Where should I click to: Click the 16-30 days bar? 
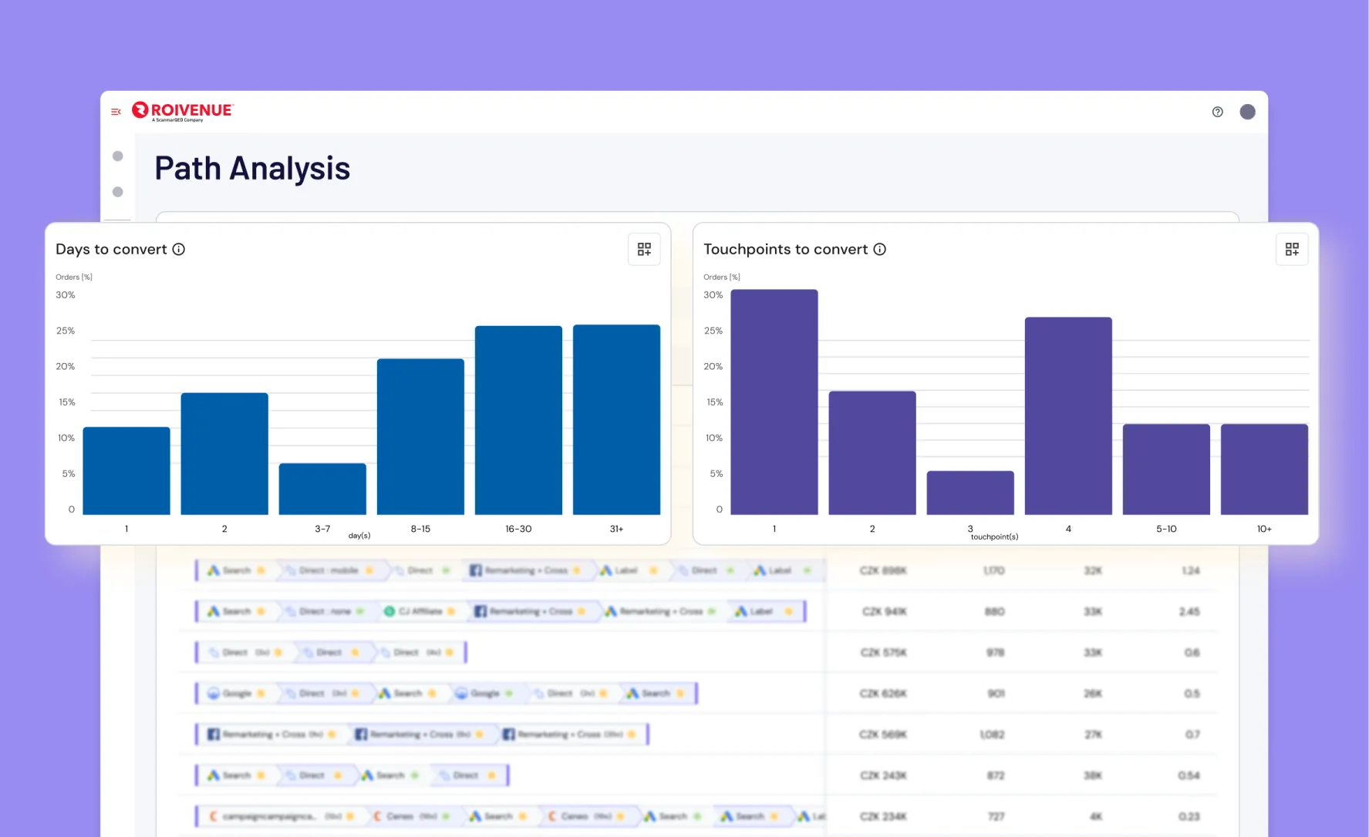pyautogui.click(x=518, y=420)
